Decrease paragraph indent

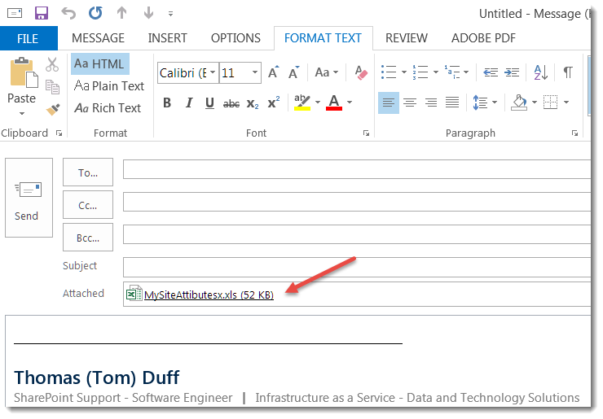pos(491,72)
